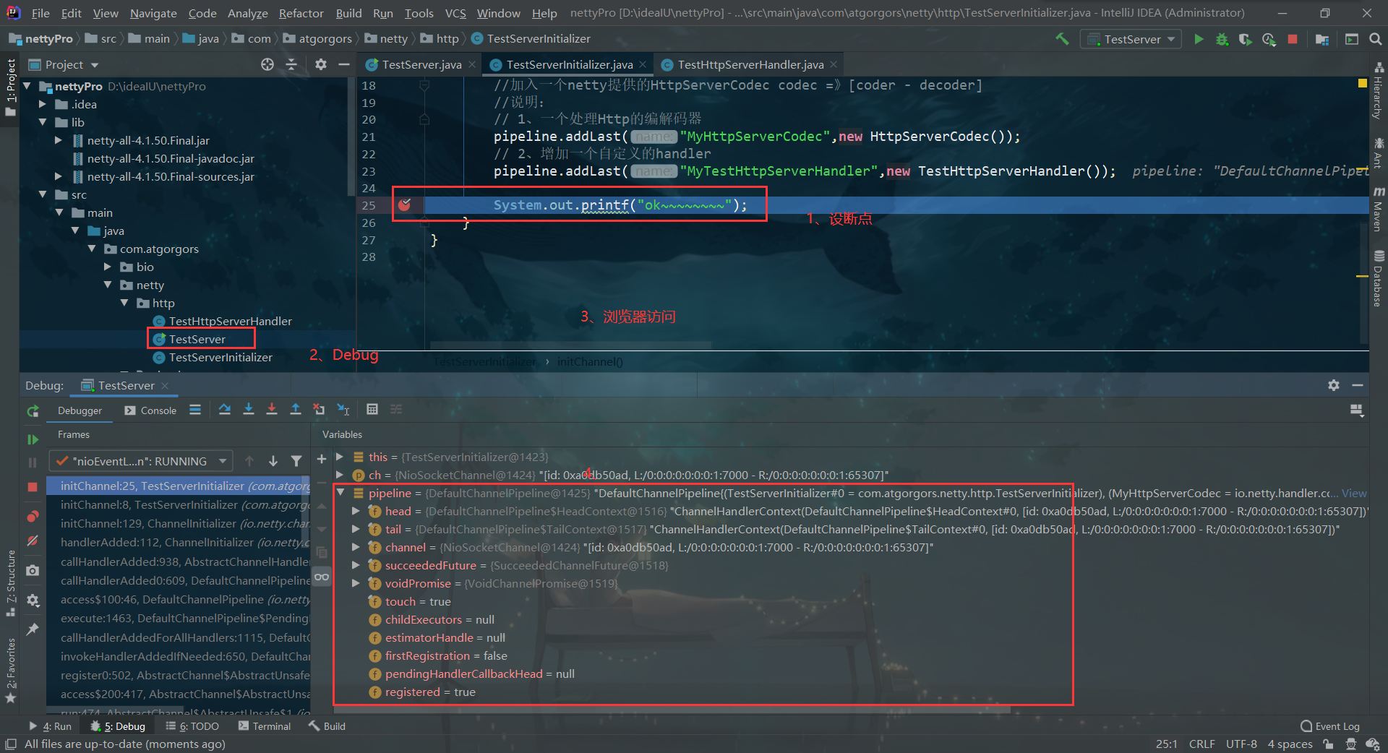The height and width of the screenshot is (753, 1388).
Task: Collapse the 'pipeline' variable node
Action: (x=340, y=493)
